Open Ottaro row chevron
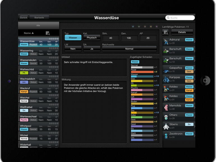 194,117
